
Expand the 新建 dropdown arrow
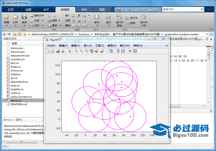7,26
